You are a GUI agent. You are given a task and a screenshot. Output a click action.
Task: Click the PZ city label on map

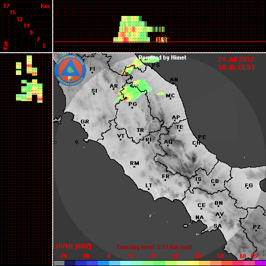256,227
